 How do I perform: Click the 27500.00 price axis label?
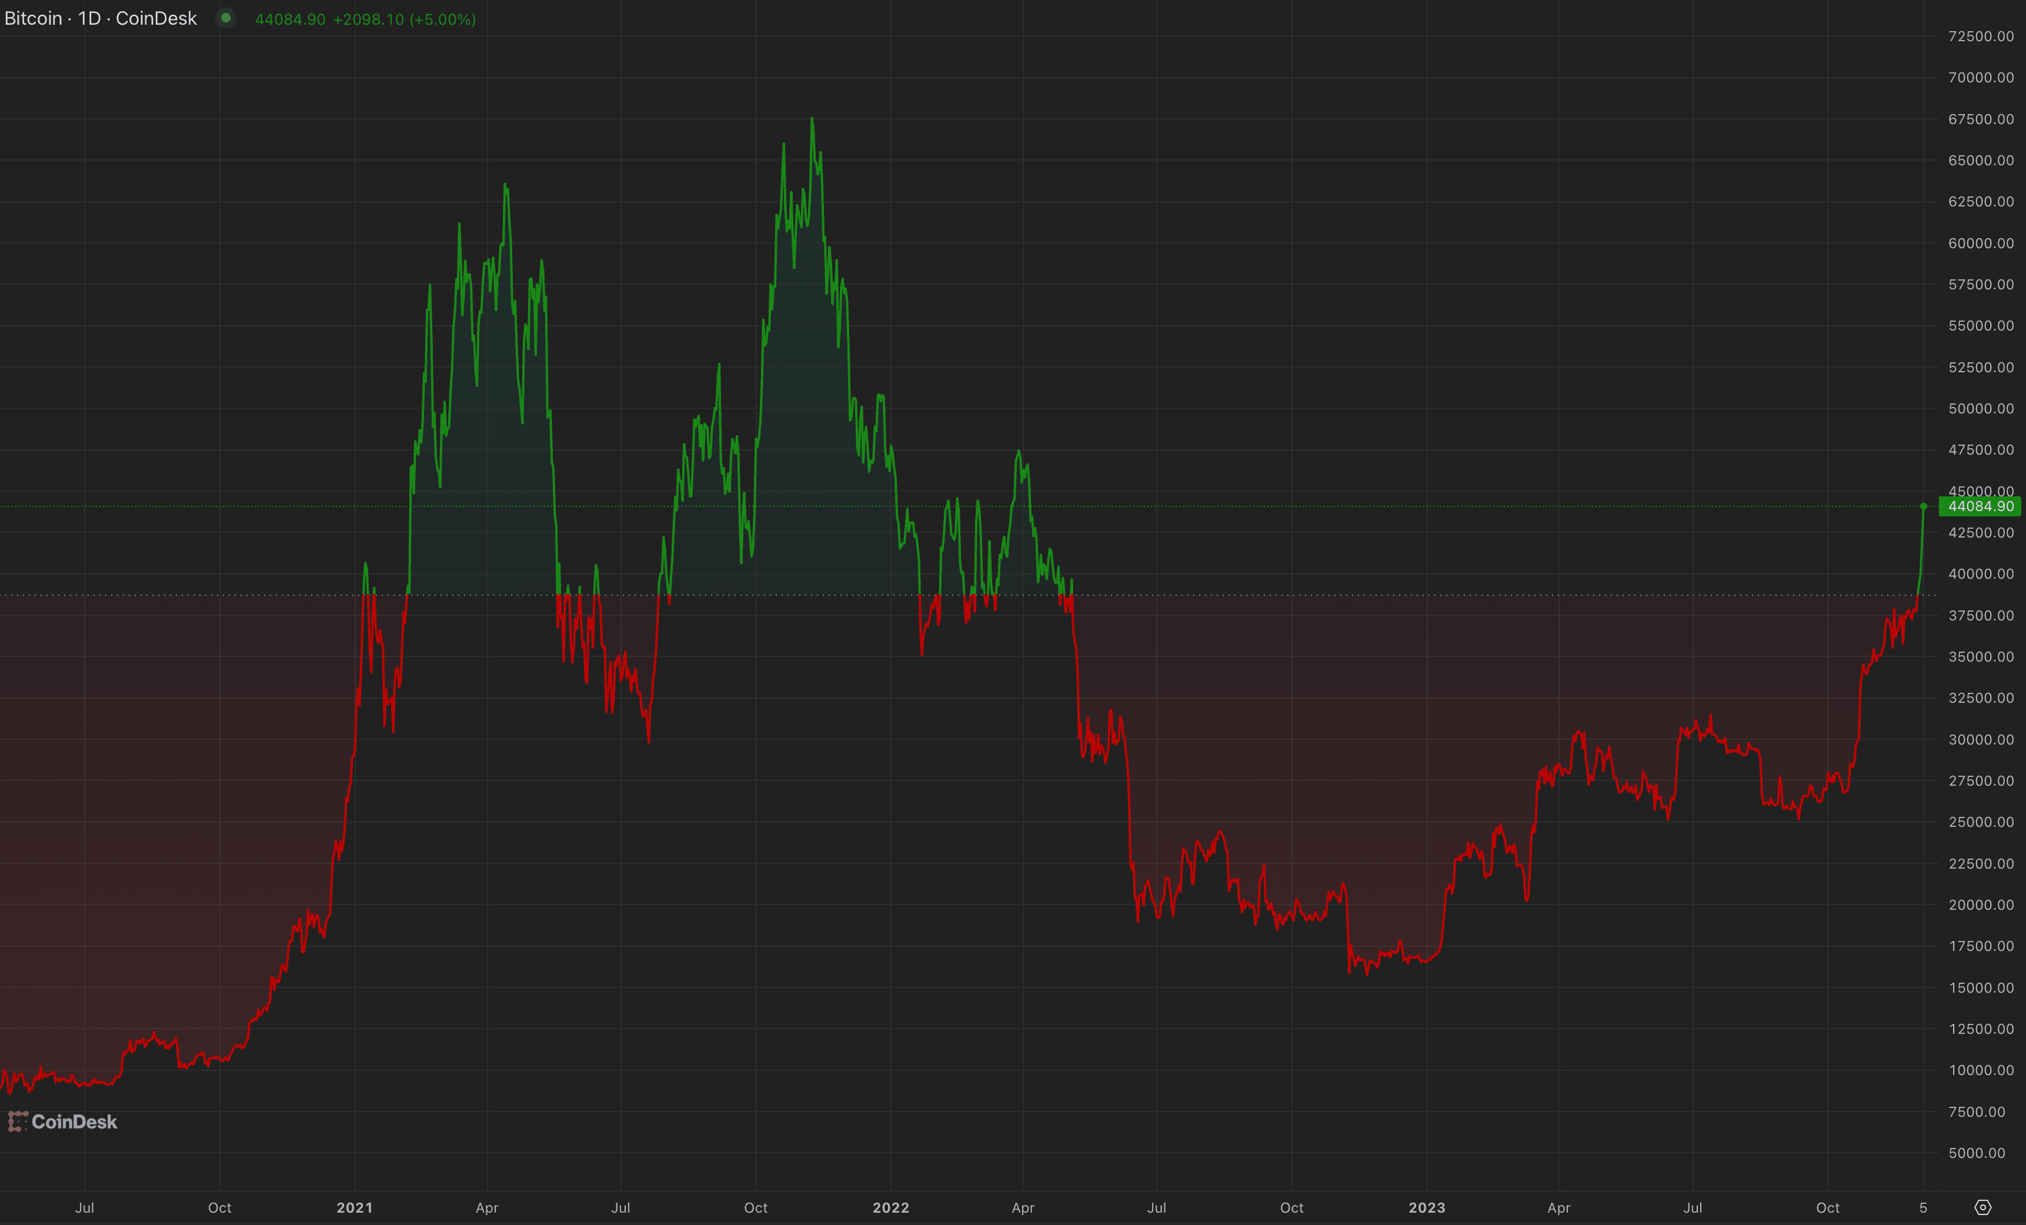click(1981, 781)
